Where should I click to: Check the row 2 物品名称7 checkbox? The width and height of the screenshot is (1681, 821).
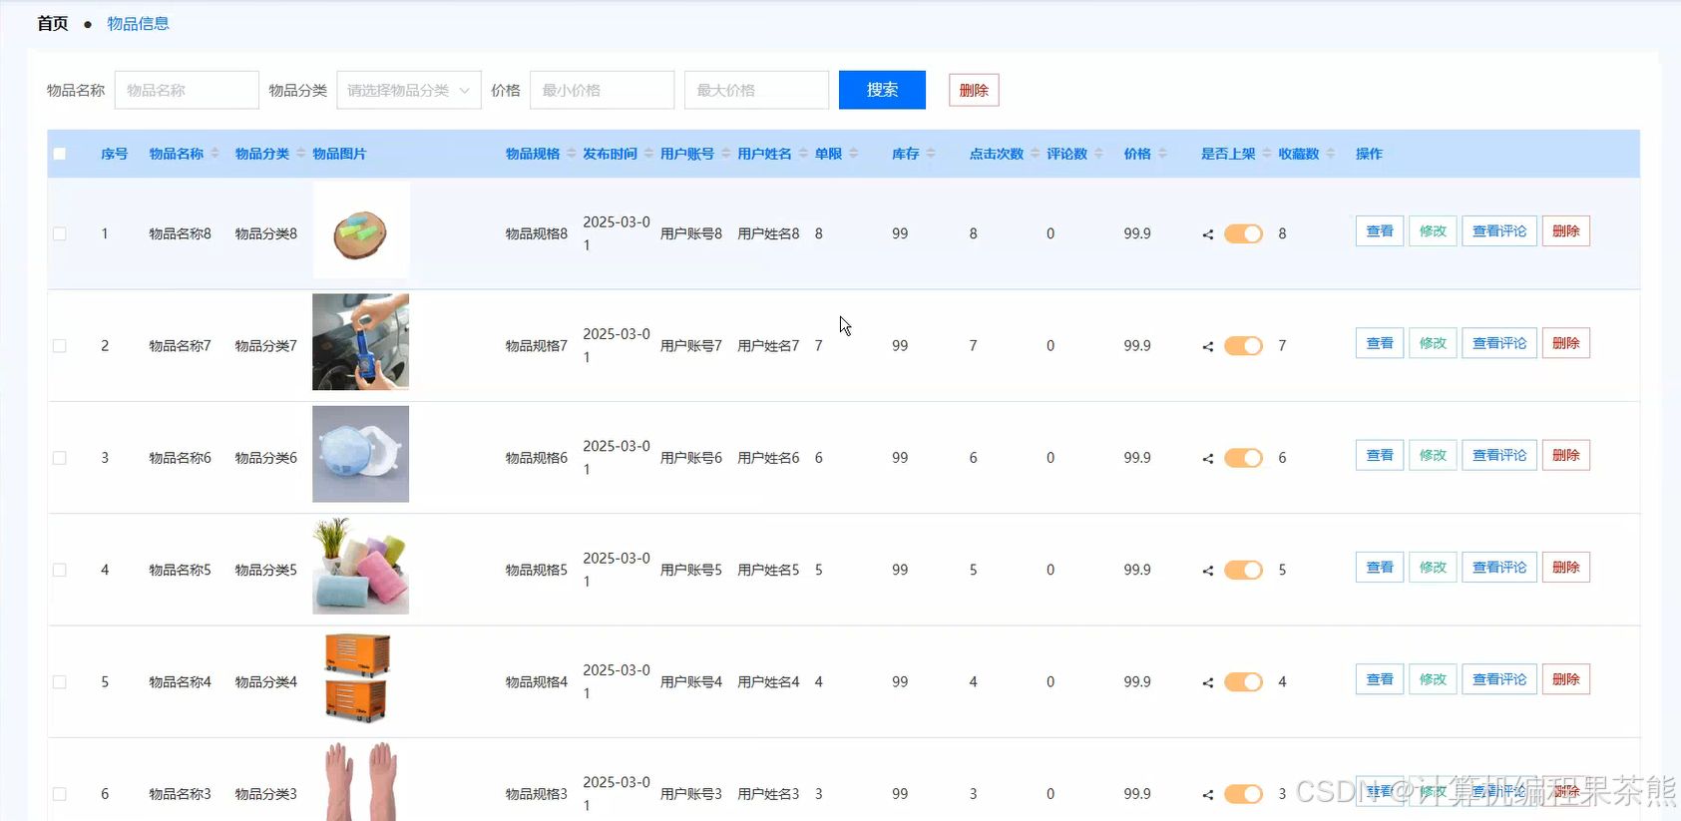[x=60, y=346]
